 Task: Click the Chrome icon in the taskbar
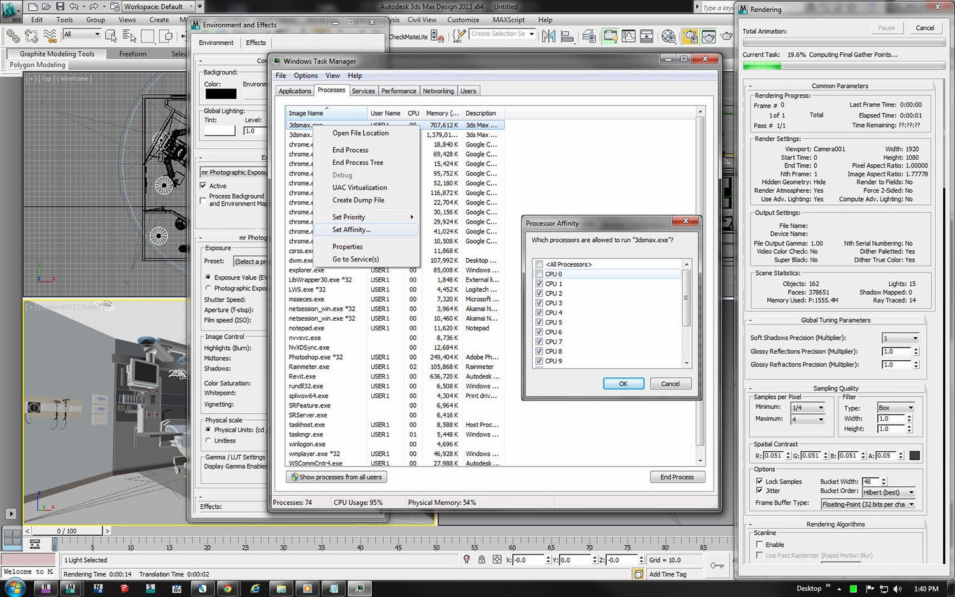point(227,588)
